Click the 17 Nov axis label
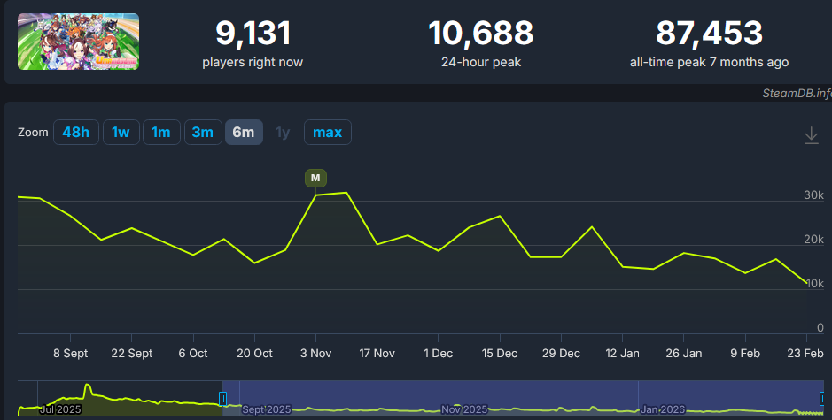The image size is (832, 420). point(377,354)
